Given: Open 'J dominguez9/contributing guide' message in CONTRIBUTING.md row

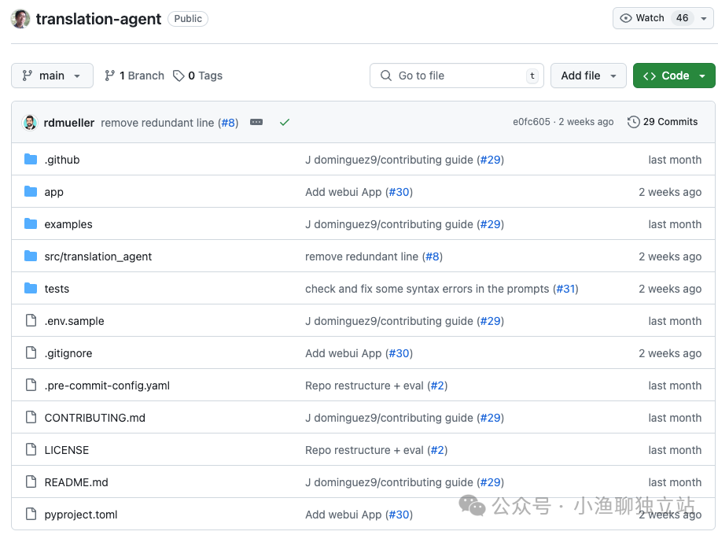Looking at the screenshot, I should pyautogui.click(x=389, y=418).
